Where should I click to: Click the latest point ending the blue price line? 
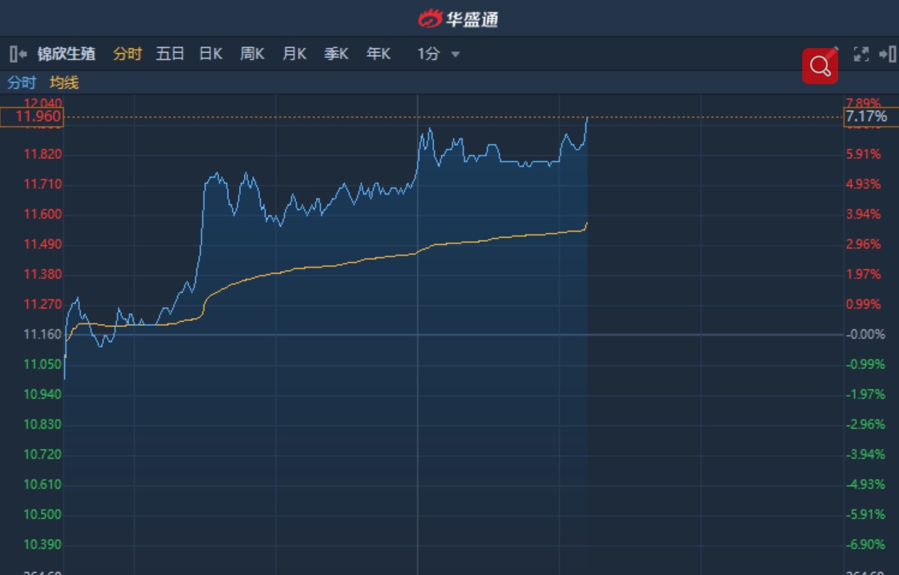[x=587, y=118]
